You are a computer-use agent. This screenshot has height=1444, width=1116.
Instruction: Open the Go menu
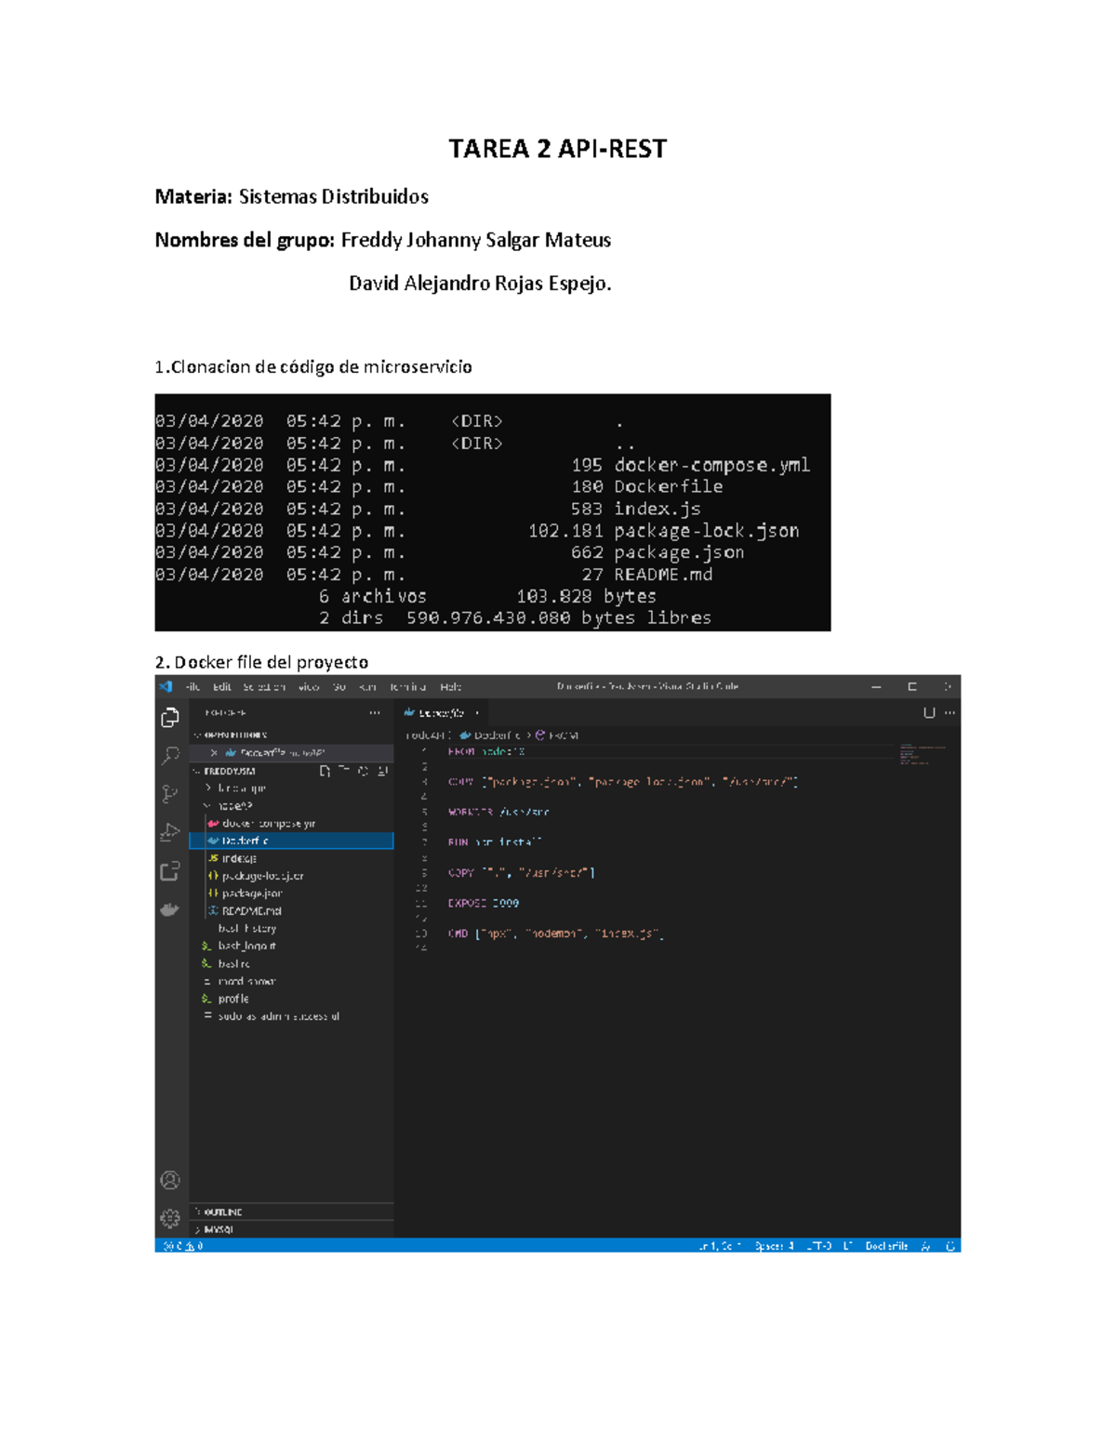click(339, 687)
